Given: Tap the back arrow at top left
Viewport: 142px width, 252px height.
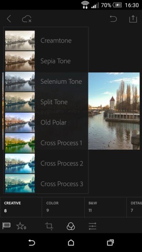Looking at the screenshot, I should [x=9, y=19].
